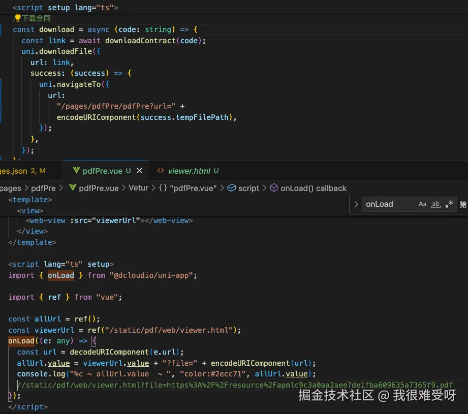468x414 pixels.
Task: Open the pdfPre folder breadcrumb dropdown
Action: click(43, 188)
